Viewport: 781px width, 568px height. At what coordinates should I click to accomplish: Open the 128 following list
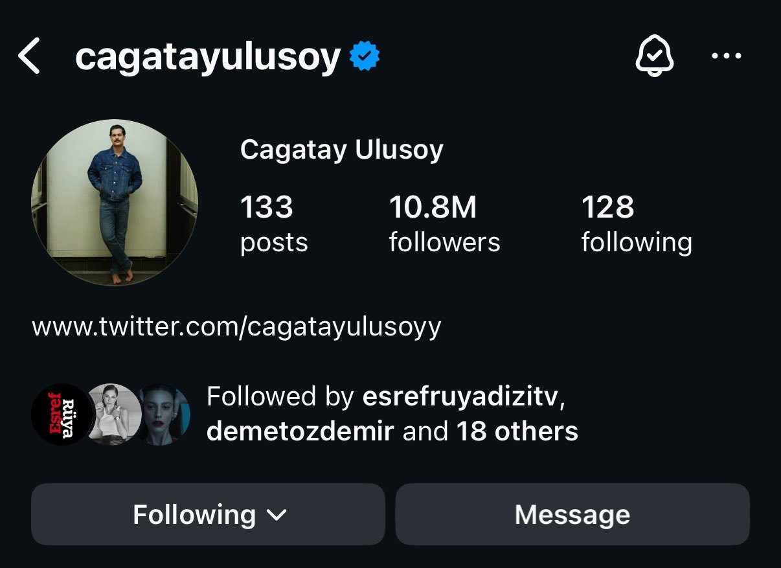pos(636,224)
